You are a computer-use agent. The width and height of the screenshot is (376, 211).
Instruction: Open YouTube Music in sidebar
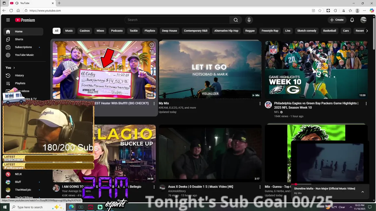23,55
